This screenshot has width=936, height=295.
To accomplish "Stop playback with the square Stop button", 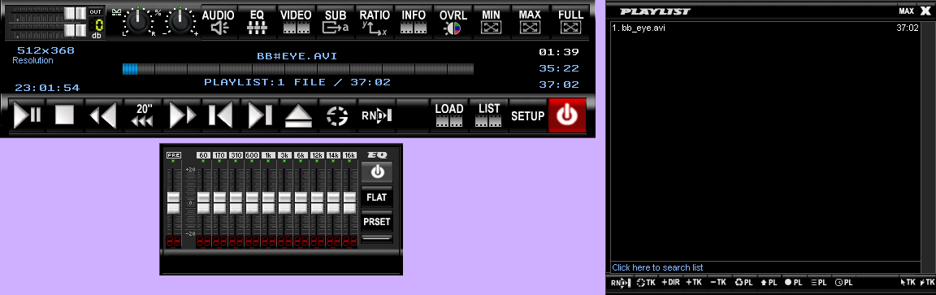I will point(64,115).
